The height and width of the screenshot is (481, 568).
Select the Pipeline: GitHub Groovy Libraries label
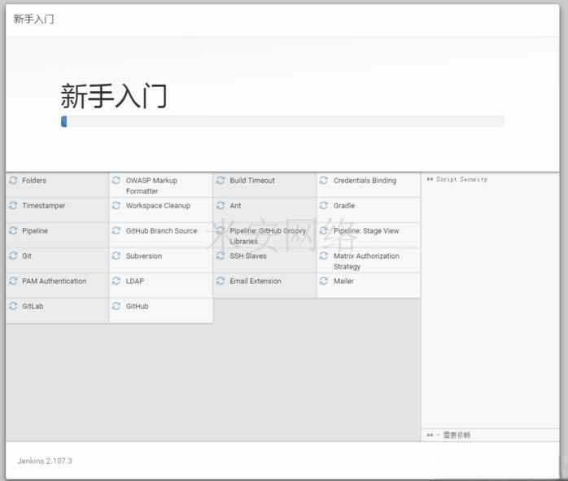[x=268, y=236]
